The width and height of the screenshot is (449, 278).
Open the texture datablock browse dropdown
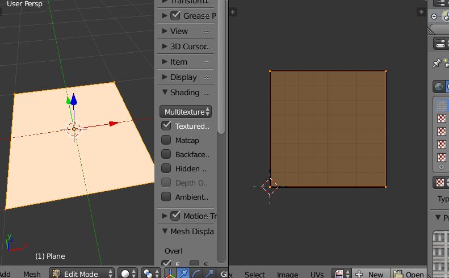point(441,182)
